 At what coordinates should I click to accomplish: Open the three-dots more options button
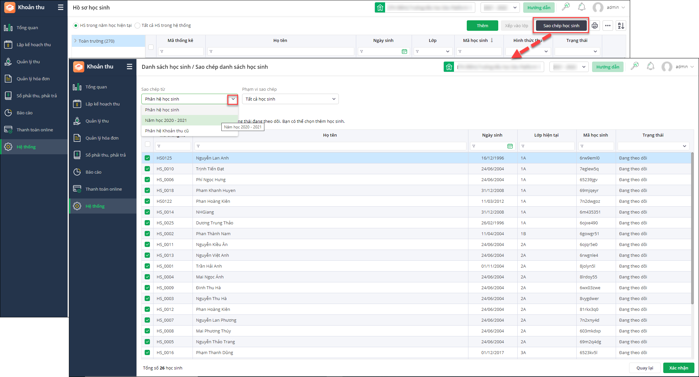coord(608,26)
